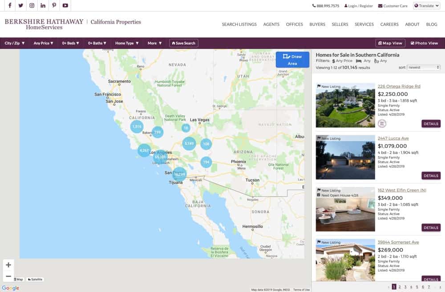Open DETAILS for the $2,250,000 listing
This screenshot has width=445, height=292.
431,124
